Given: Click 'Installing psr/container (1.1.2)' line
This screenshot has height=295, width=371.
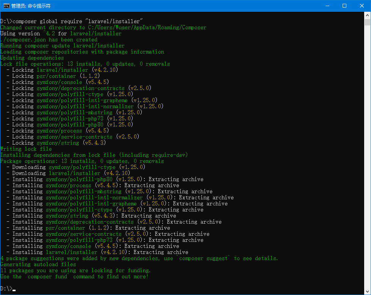Looking at the screenshot, I should 88,228.
